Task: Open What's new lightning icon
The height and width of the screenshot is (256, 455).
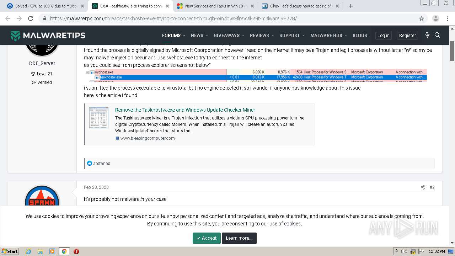Action: [x=427, y=35]
